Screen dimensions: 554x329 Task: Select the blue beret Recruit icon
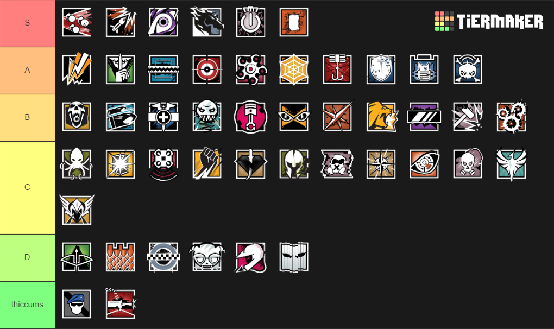click(x=77, y=304)
